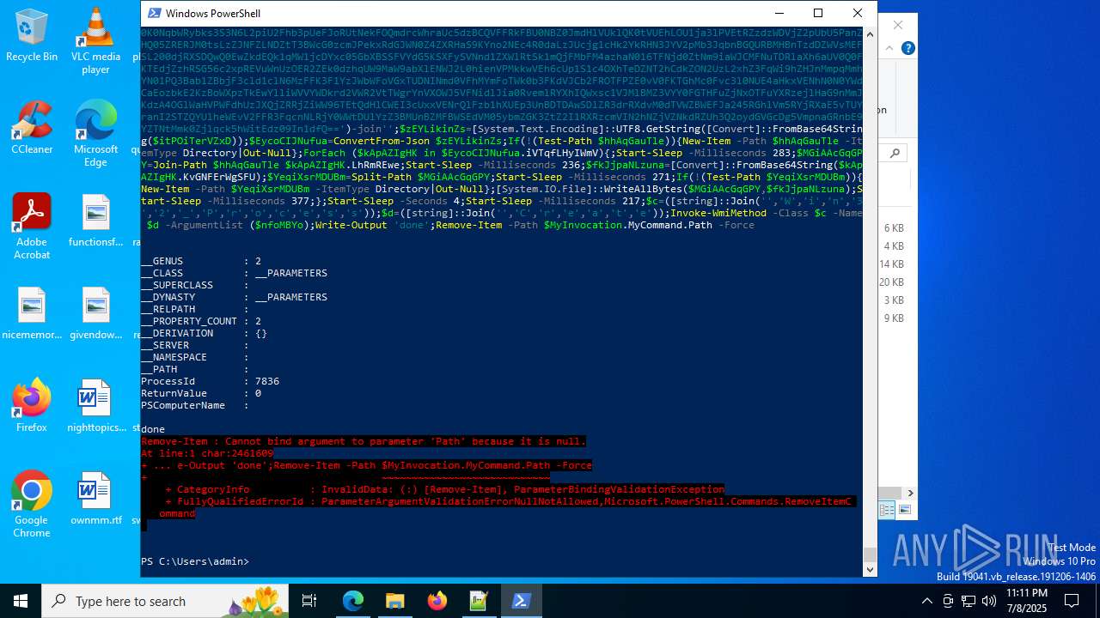Select the ownmm.rtf document on desktop

tap(95, 498)
